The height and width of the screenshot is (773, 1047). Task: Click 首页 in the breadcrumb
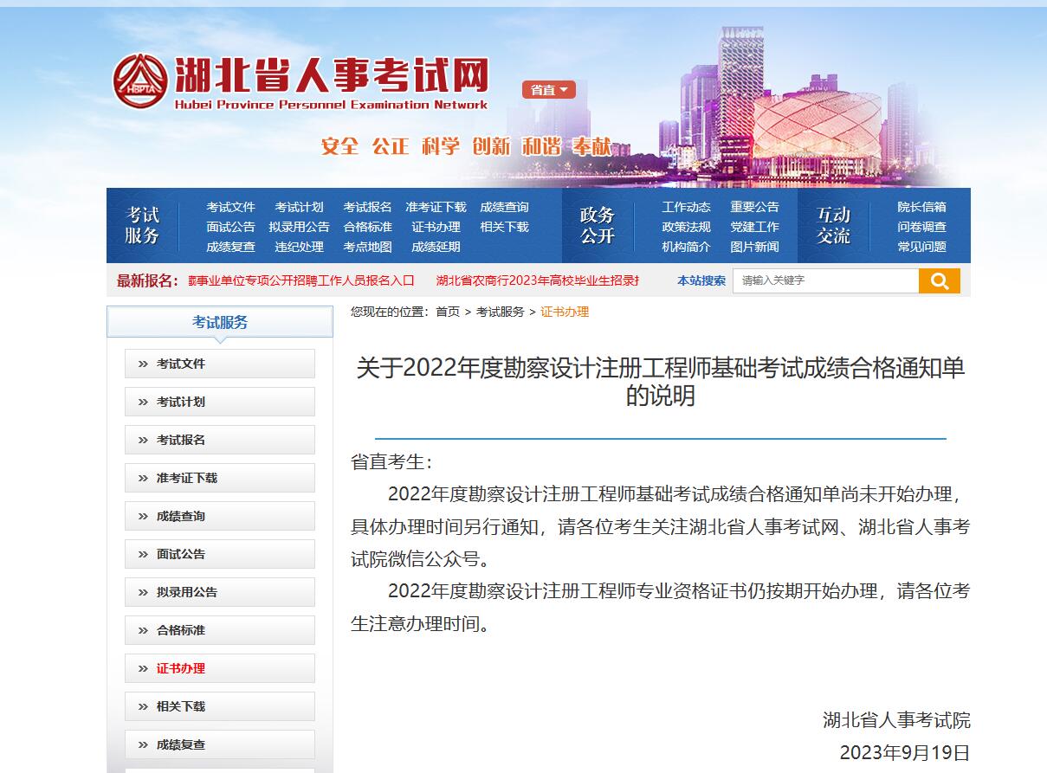tap(448, 312)
